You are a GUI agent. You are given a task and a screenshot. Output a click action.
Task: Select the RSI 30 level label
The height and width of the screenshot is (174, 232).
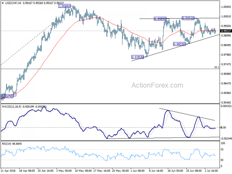222,160
